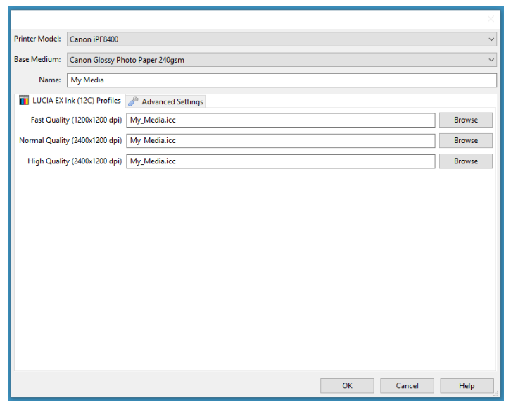Viewport: 511px width, 410px height.
Task: Click the Fast Quality (1200x1200 dpi) label
Action: point(76,120)
